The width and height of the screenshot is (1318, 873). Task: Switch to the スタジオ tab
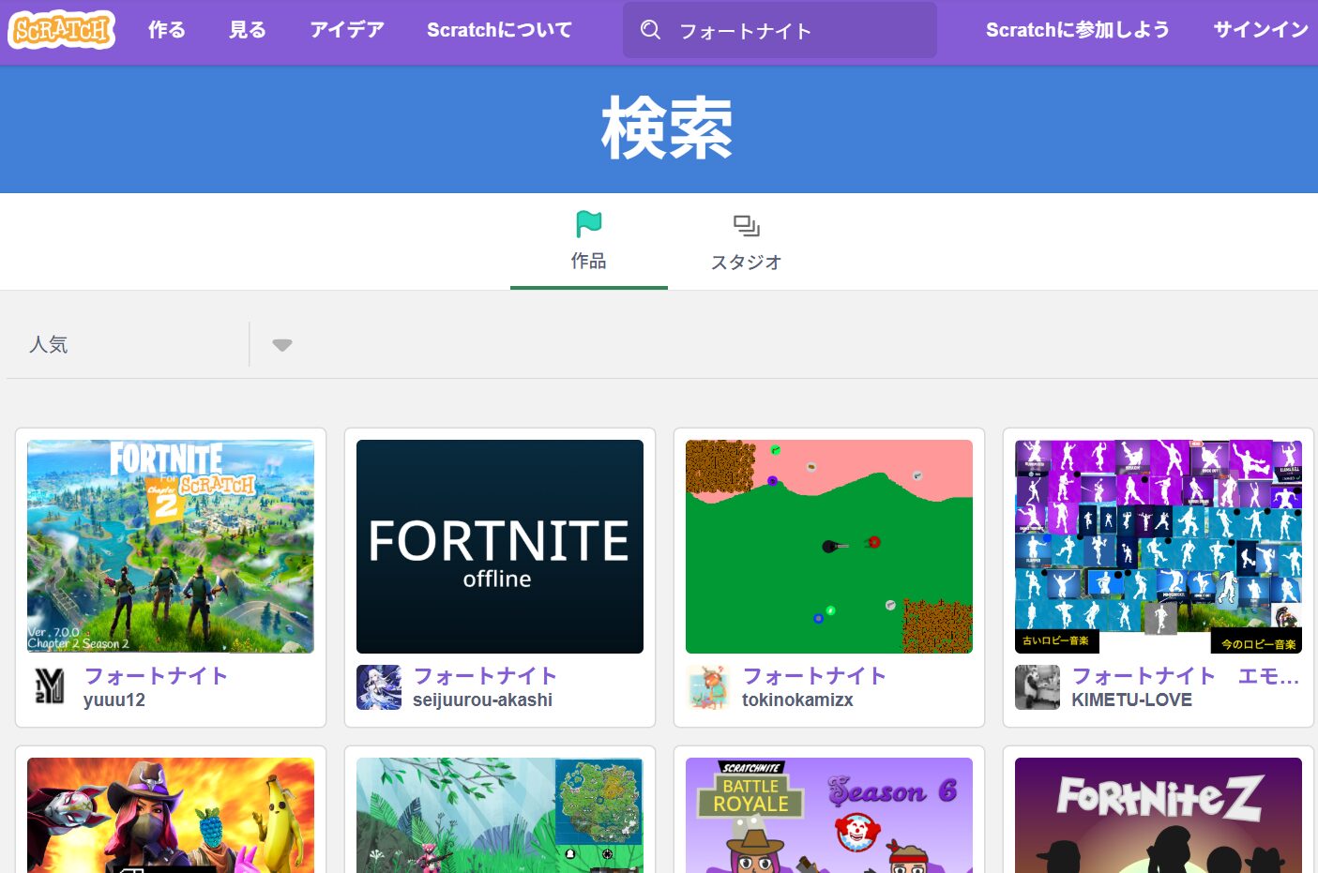click(747, 243)
